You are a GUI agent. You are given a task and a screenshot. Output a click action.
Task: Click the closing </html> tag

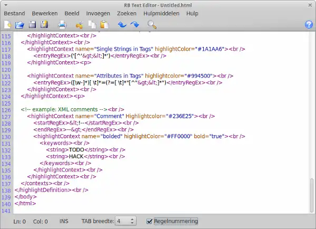coord(25,203)
